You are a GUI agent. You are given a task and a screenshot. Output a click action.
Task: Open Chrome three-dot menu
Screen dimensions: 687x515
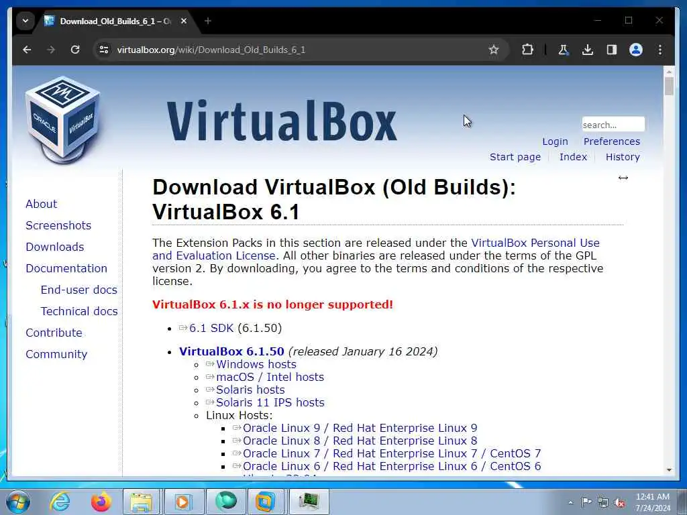[660, 50]
